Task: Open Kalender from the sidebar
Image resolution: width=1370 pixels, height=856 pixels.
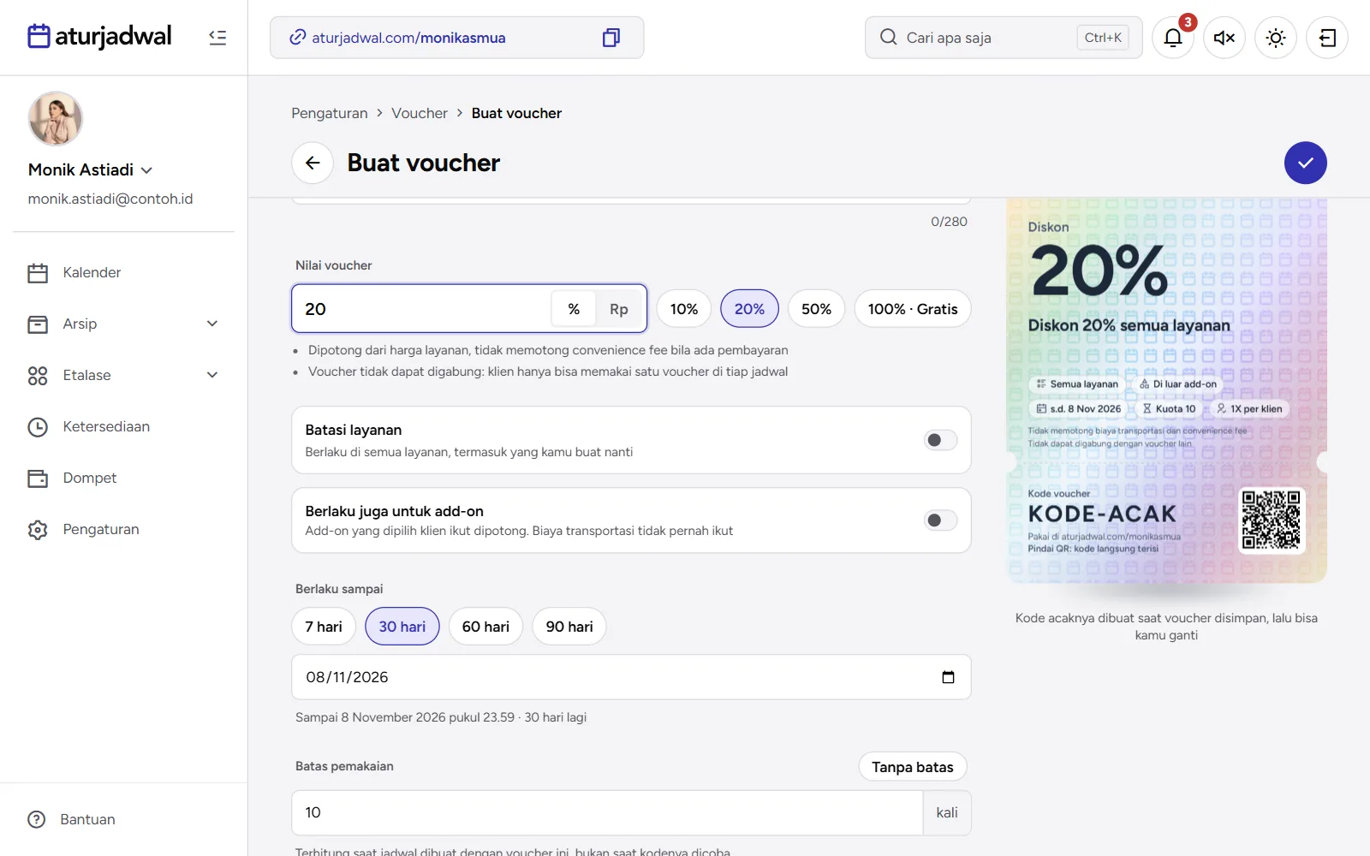Action: [123, 272]
